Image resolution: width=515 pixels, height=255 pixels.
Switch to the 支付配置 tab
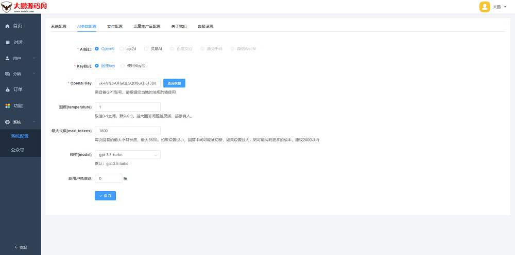click(x=115, y=26)
